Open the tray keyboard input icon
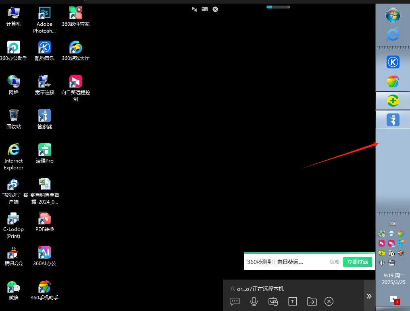 tap(393, 224)
